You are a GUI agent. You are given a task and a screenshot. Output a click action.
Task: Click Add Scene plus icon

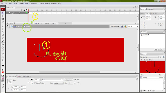159,49
